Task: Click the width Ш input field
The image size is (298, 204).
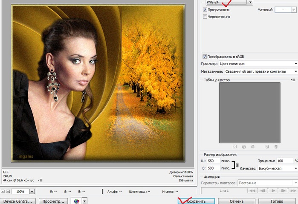Action: tap(214, 161)
